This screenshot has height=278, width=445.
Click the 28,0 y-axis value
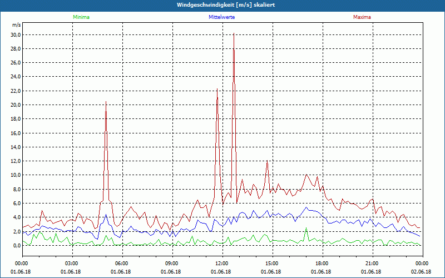point(16,49)
